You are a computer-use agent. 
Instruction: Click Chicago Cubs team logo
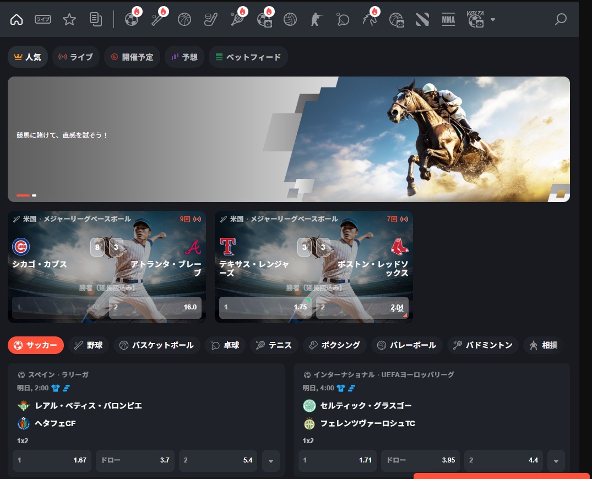(21, 247)
